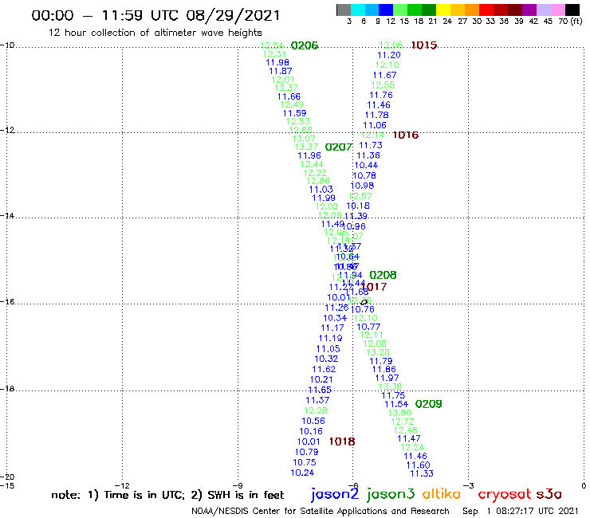This screenshot has width=590, height=518.
Task: Click wave height value 10.24
Action: click(302, 473)
